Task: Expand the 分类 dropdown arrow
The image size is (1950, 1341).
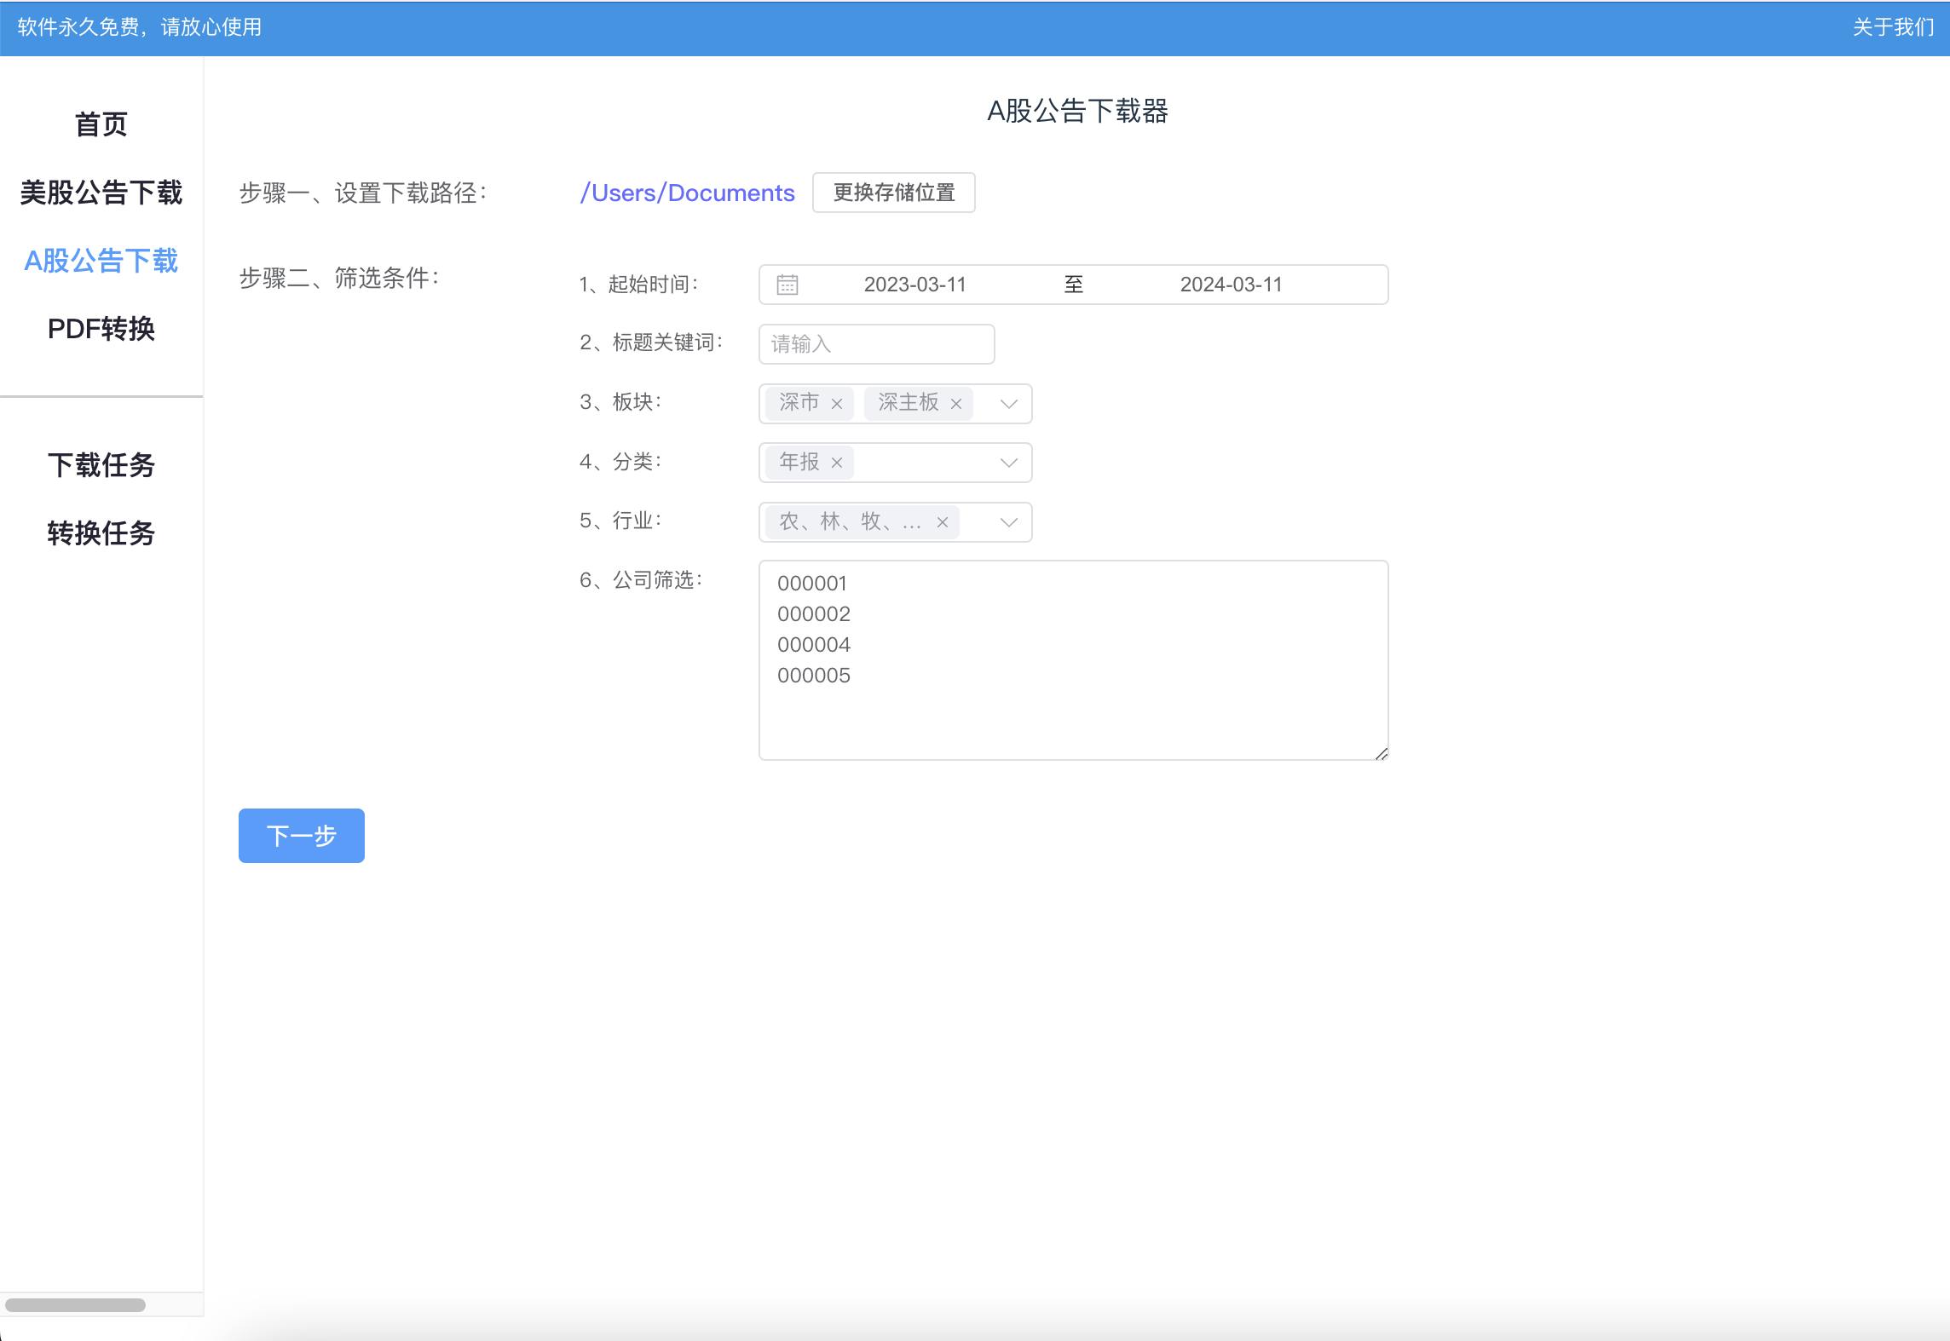Action: [x=1009, y=463]
